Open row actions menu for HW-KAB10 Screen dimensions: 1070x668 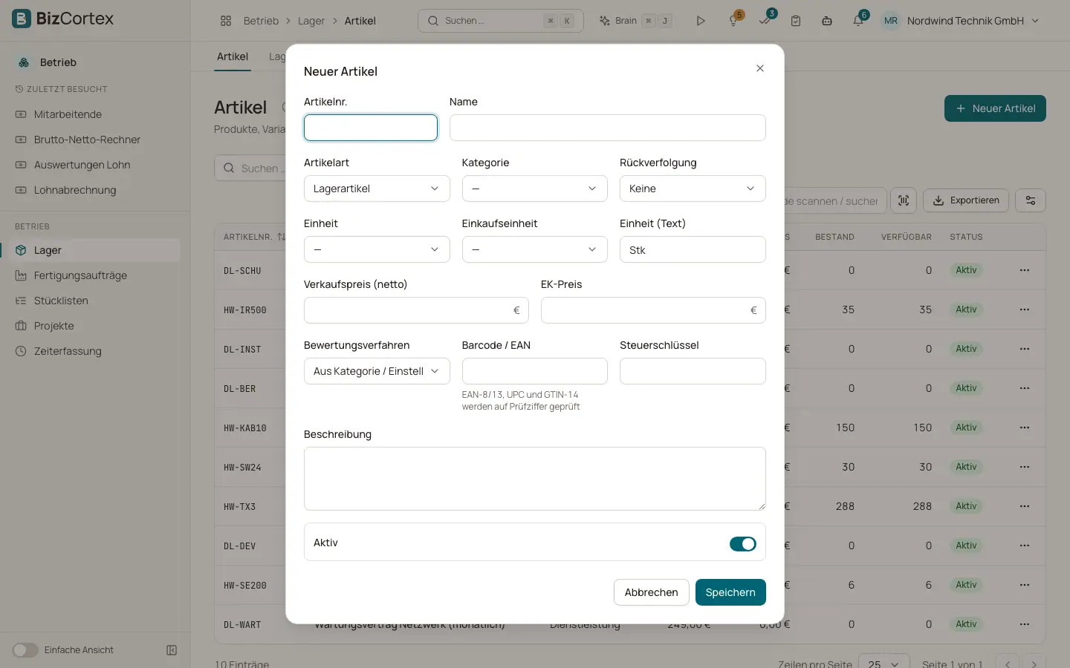coord(1025,428)
